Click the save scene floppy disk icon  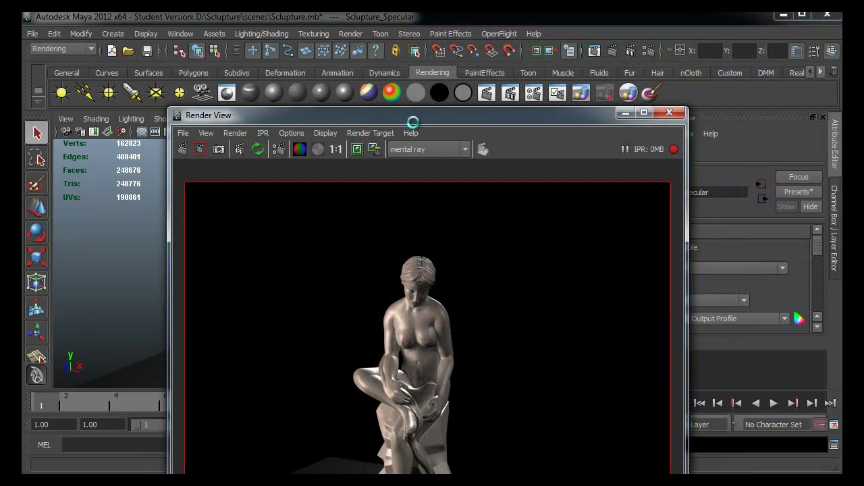(146, 51)
